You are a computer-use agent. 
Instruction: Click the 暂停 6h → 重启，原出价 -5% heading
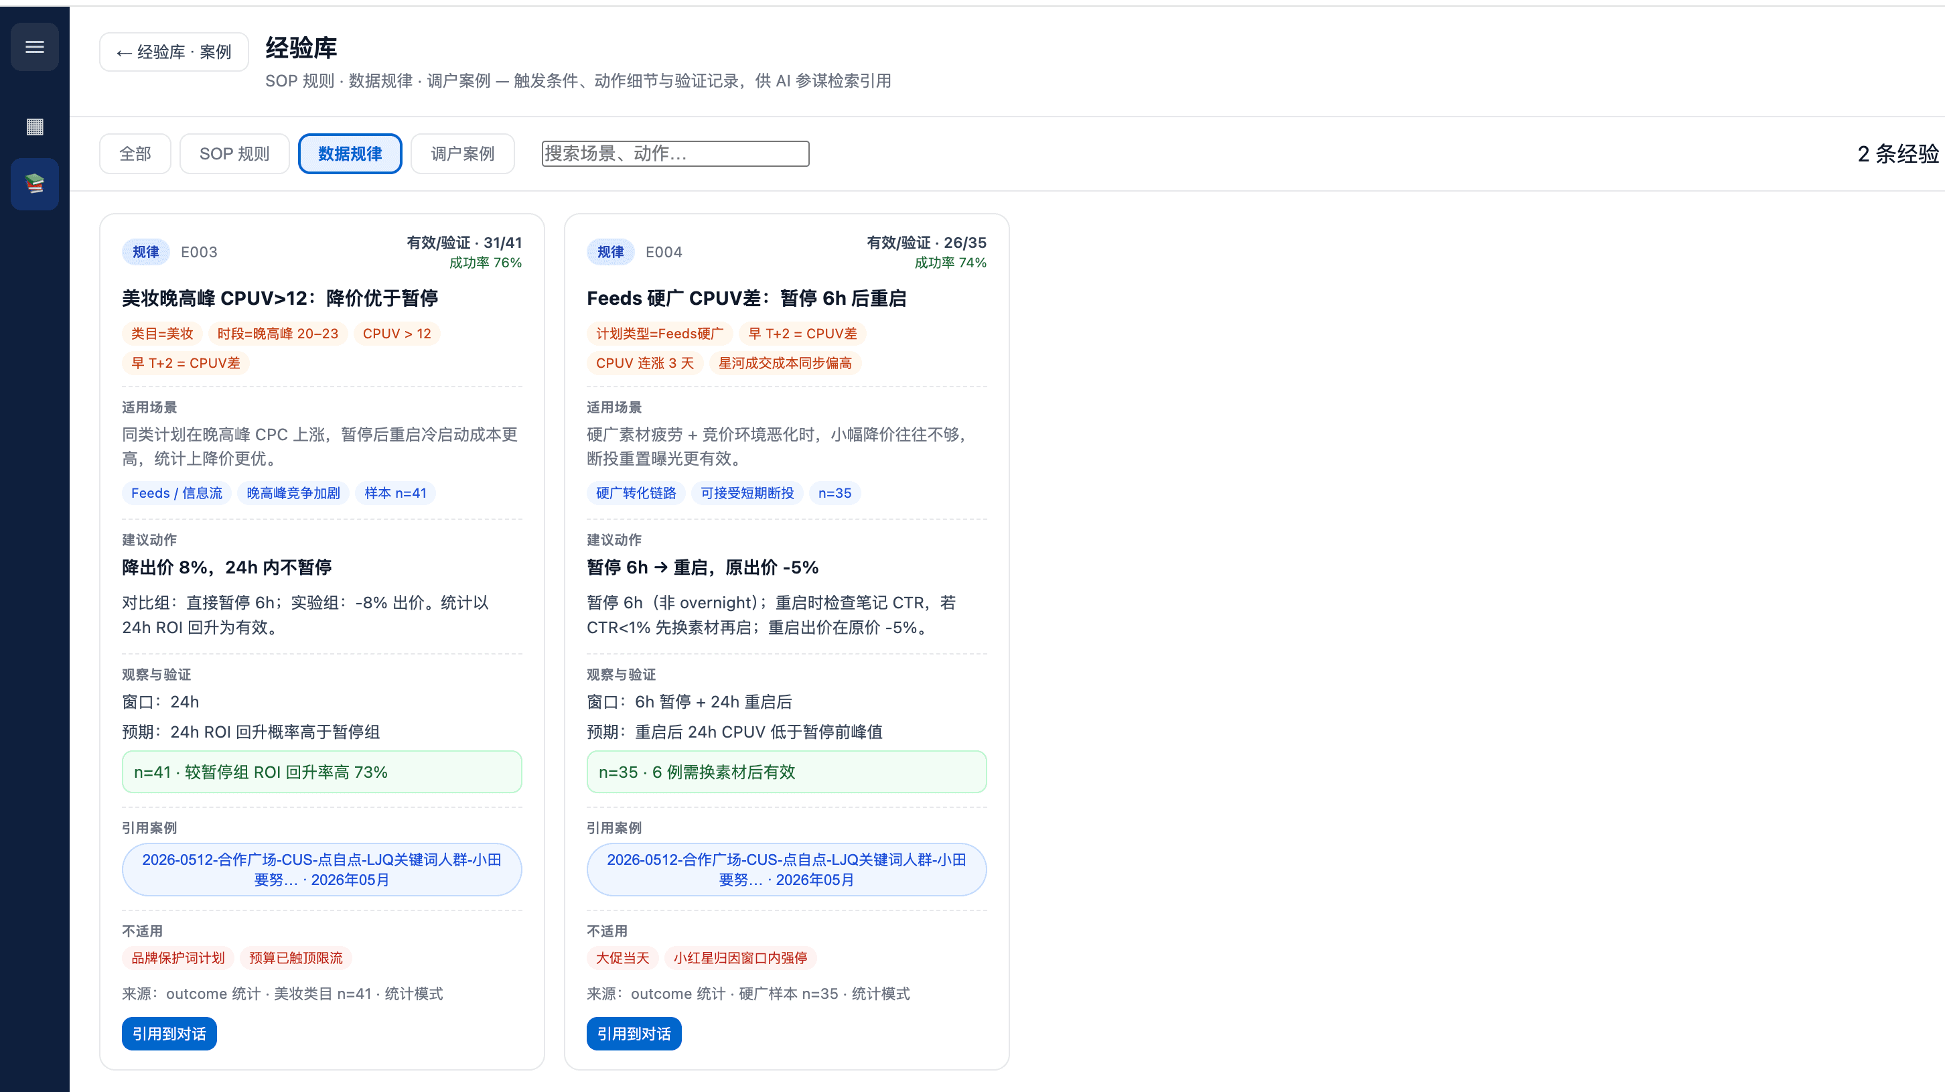click(x=702, y=568)
